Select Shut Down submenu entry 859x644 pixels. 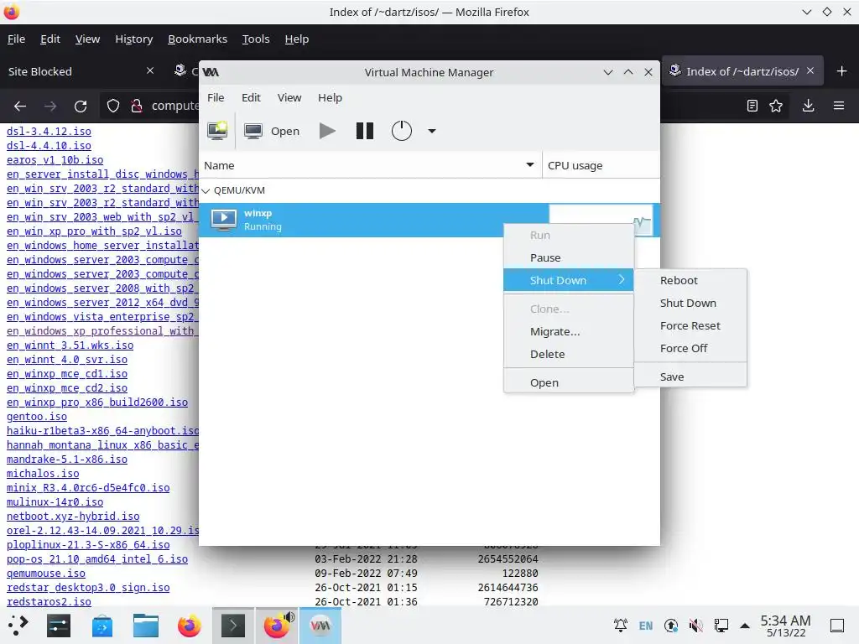pyautogui.click(x=568, y=280)
